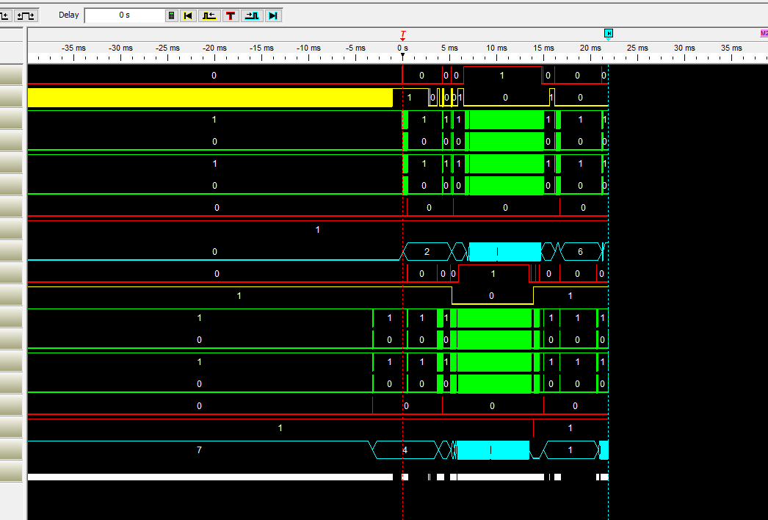Jump to waveform end using cyan icon
The image size is (768, 520).
[x=273, y=15]
